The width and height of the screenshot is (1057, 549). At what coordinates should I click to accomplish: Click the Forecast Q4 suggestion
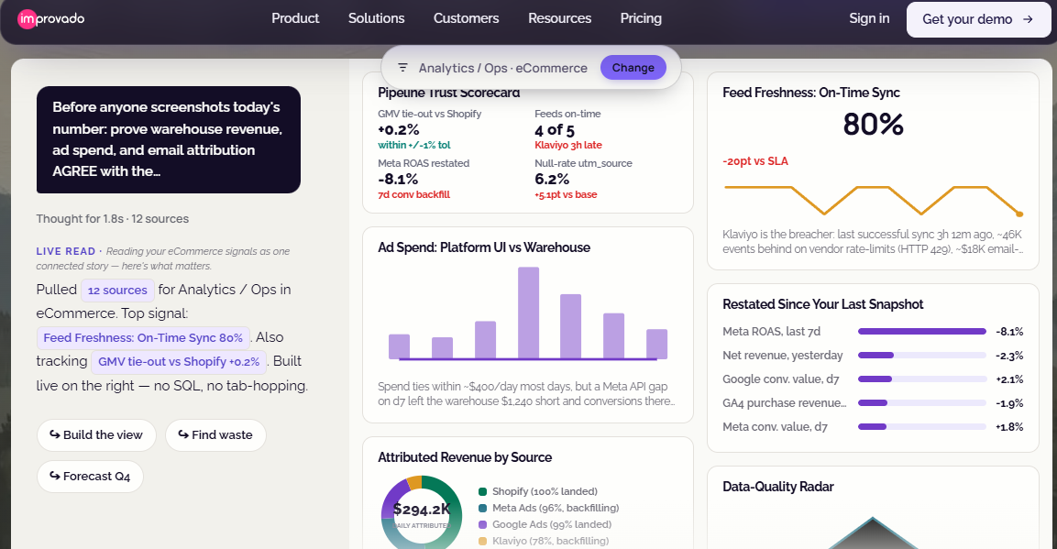point(91,477)
